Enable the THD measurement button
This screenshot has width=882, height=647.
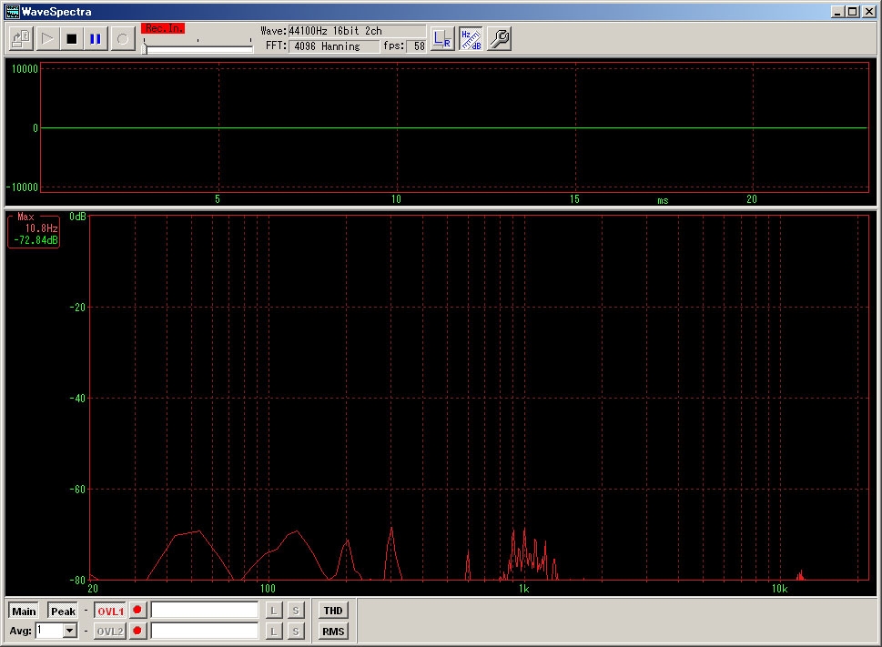[x=333, y=611]
